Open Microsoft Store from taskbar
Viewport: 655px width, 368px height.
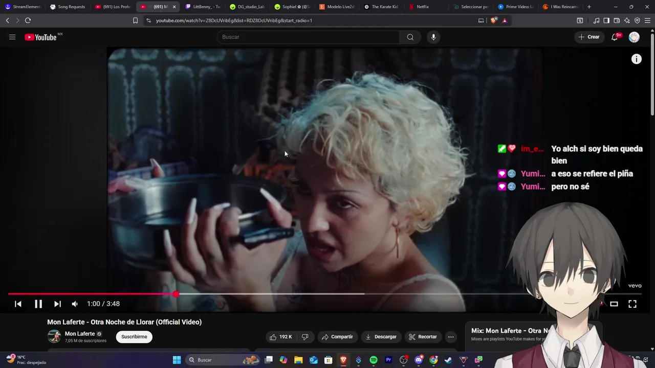tap(329, 360)
